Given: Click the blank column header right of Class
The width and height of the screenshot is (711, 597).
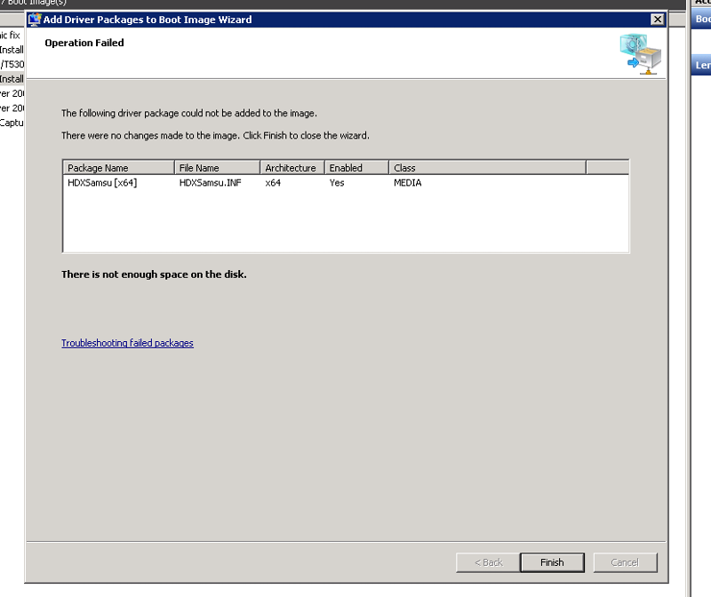Looking at the screenshot, I should point(607,168).
